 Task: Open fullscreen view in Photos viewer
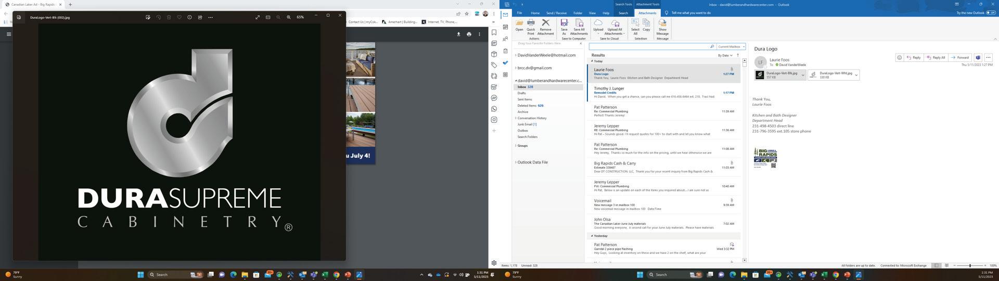click(258, 17)
